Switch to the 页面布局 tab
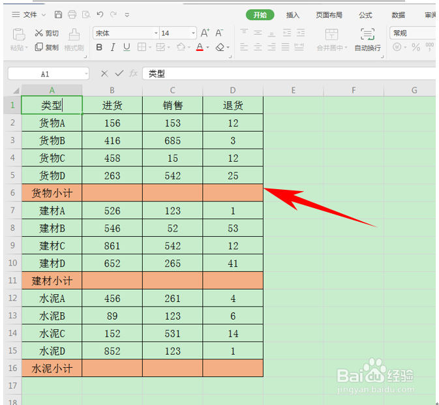The width and height of the screenshot is (439, 405). point(329,15)
